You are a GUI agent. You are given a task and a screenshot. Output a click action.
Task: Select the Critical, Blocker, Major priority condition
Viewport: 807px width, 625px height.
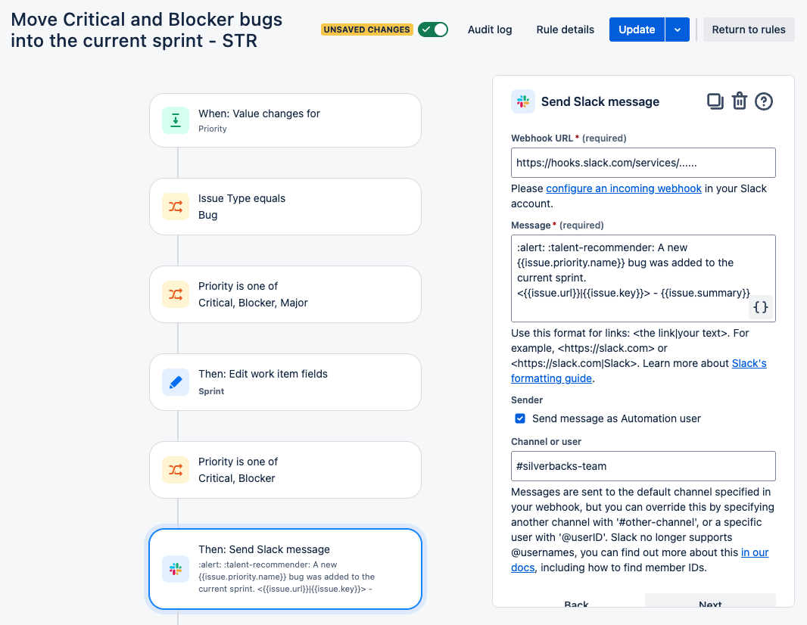(285, 294)
